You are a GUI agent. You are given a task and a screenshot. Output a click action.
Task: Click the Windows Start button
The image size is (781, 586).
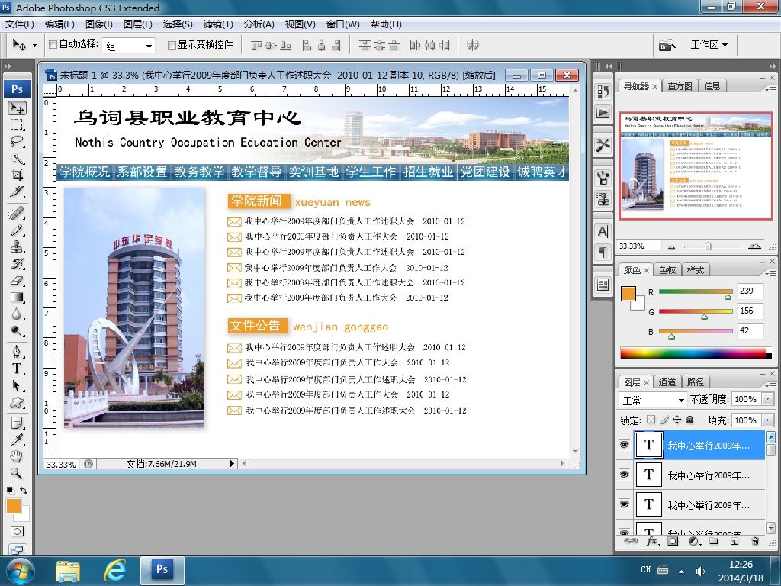[19, 571]
